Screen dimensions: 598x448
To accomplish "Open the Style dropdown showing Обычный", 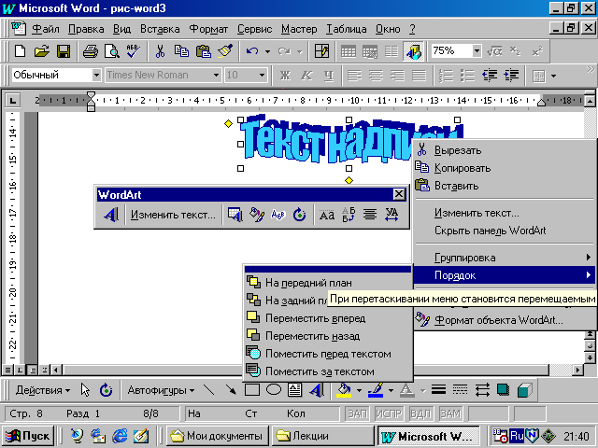I will [96, 75].
